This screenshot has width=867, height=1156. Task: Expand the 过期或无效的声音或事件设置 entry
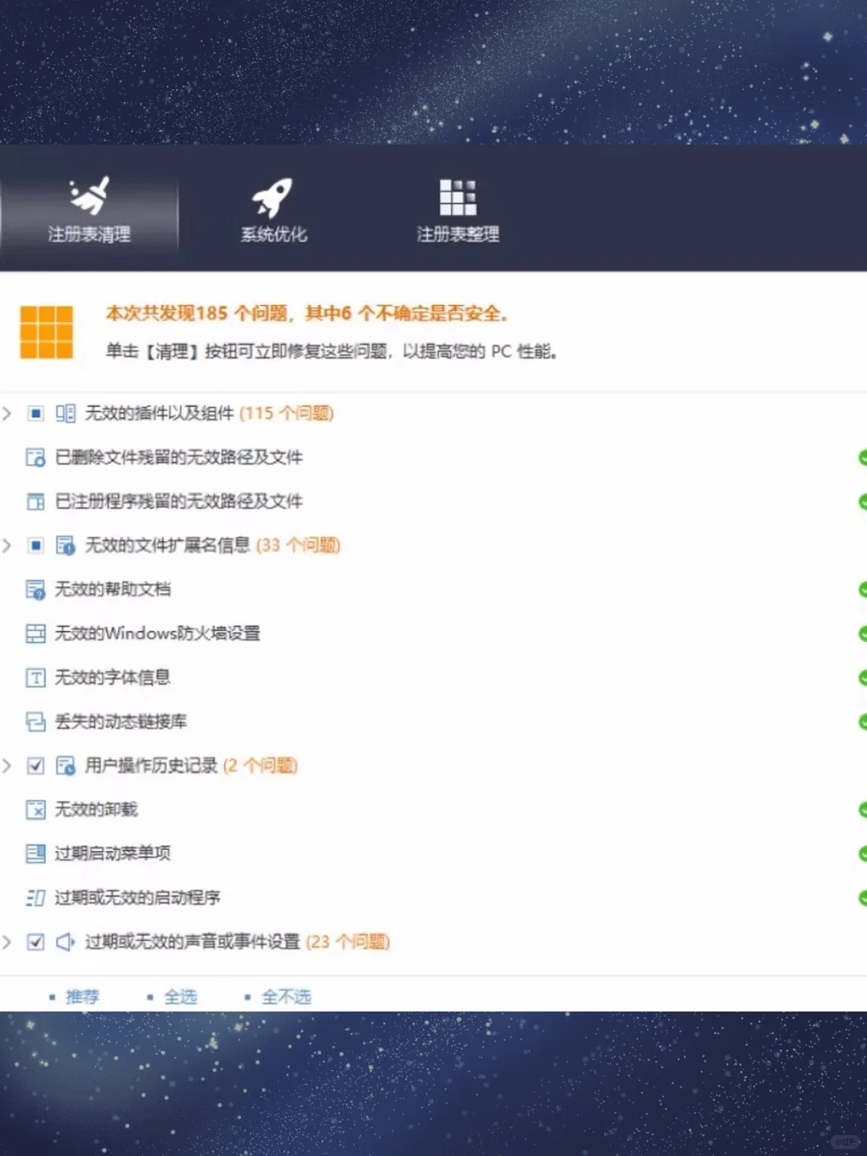coord(8,942)
